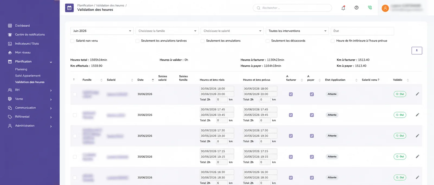Click real km field in 16:30 row

pyautogui.click(x=222, y=183)
